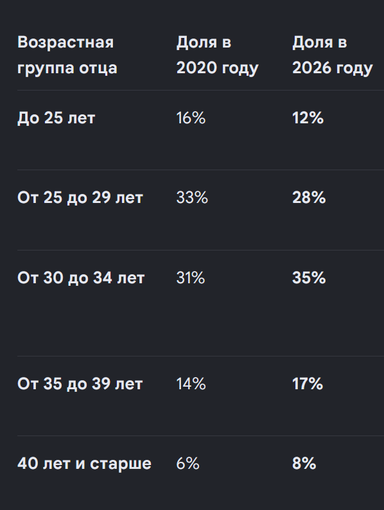Select the "От 30 до 34 лет" row label

tap(81, 277)
